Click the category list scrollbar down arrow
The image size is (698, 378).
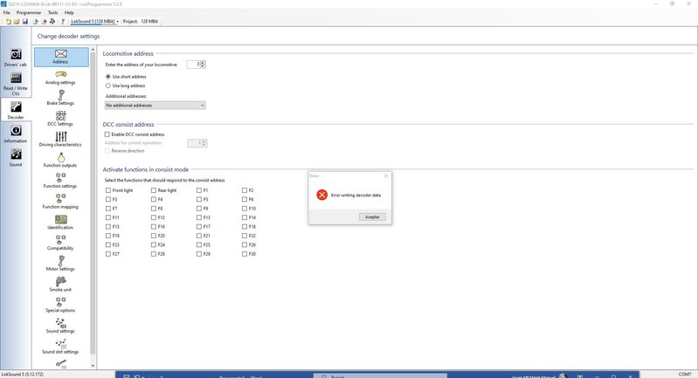tap(93, 366)
